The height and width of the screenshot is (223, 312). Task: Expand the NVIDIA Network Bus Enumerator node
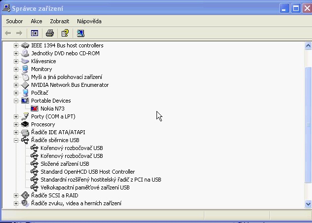click(16, 85)
